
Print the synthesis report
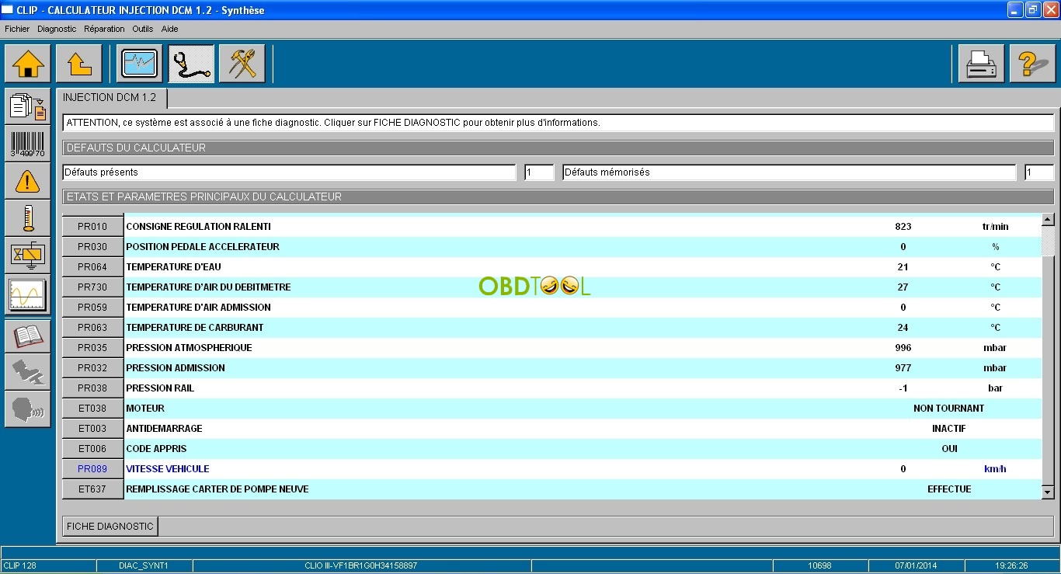tap(979, 64)
